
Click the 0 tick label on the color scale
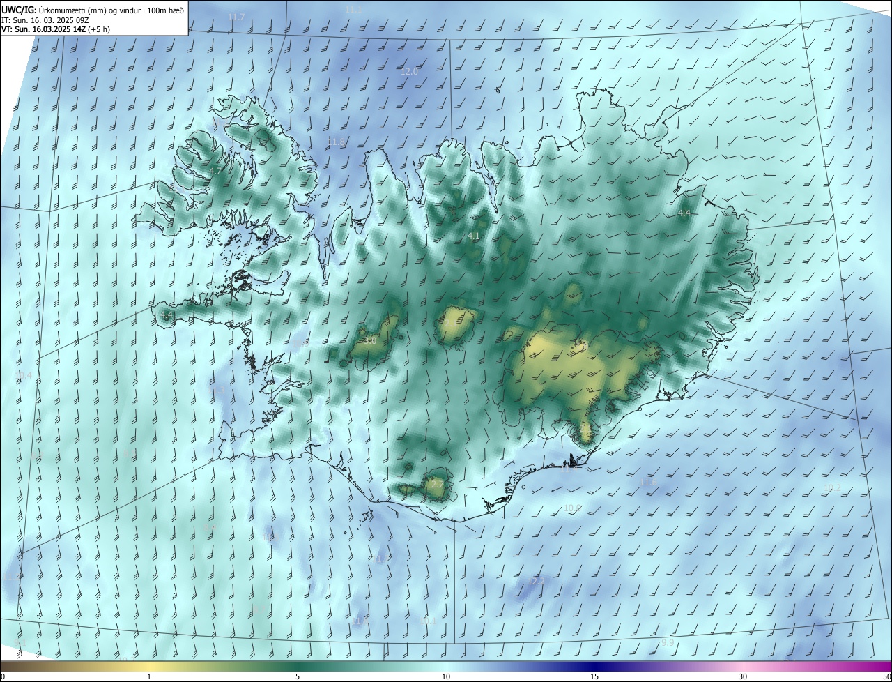3,677
